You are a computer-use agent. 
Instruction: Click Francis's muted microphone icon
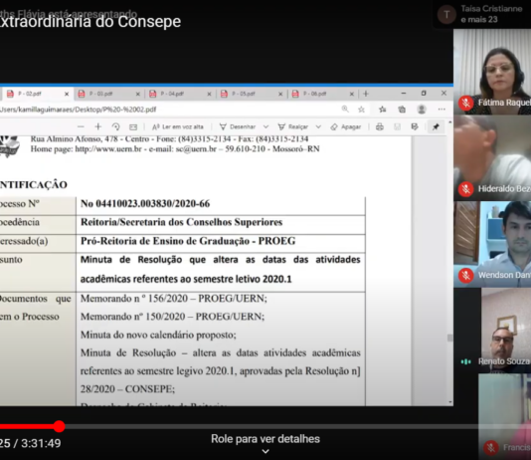pyautogui.click(x=490, y=448)
